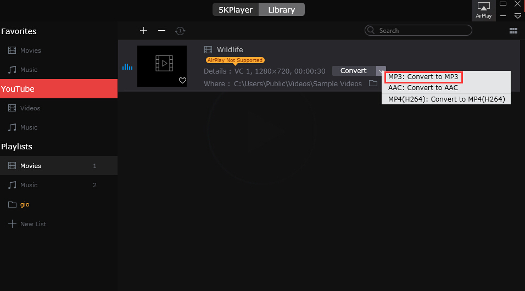Screen dimensions: 525x291
Task: Switch to the Library tab
Action: point(282,10)
